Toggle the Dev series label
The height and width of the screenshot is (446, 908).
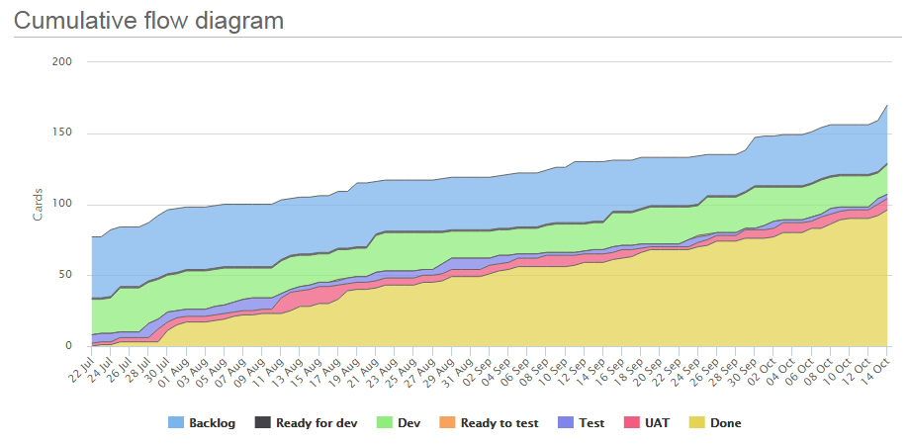click(409, 423)
